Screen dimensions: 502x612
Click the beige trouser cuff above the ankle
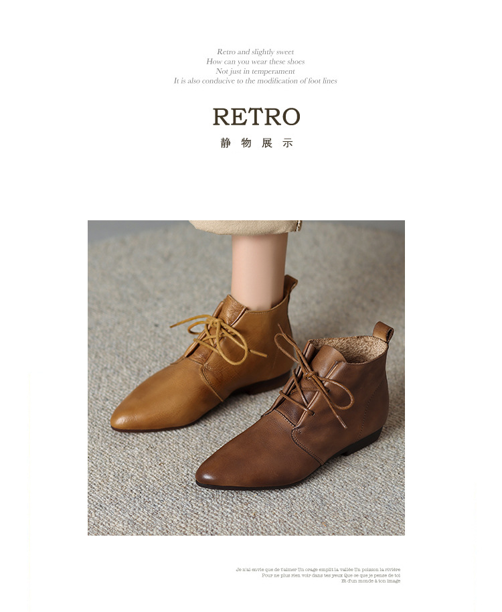[246, 227]
